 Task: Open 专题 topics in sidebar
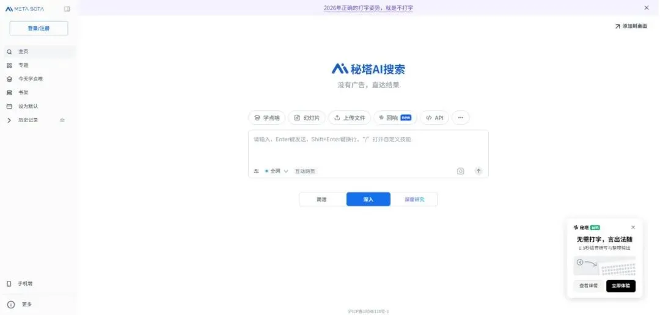tap(38, 65)
